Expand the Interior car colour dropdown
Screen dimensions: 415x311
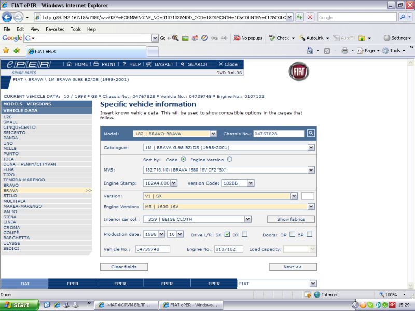coord(248,219)
